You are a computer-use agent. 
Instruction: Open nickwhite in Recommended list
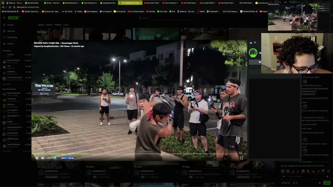tap(17, 100)
